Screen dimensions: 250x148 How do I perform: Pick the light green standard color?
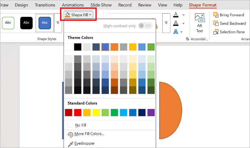tap(105, 112)
